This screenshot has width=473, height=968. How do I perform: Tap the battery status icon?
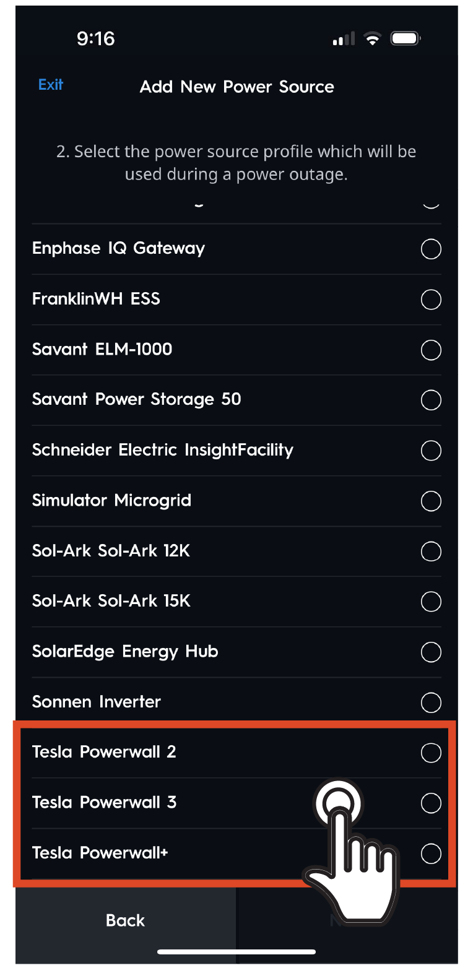[406, 40]
